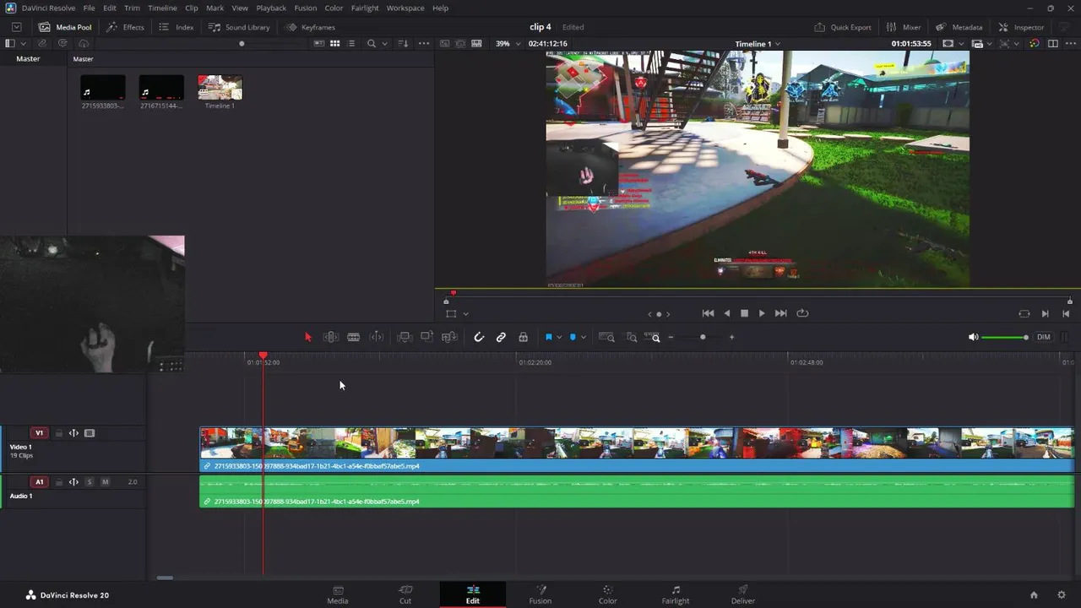Viewport: 1081px width, 608px height.
Task: Click the DIM button
Action: [x=1044, y=337]
